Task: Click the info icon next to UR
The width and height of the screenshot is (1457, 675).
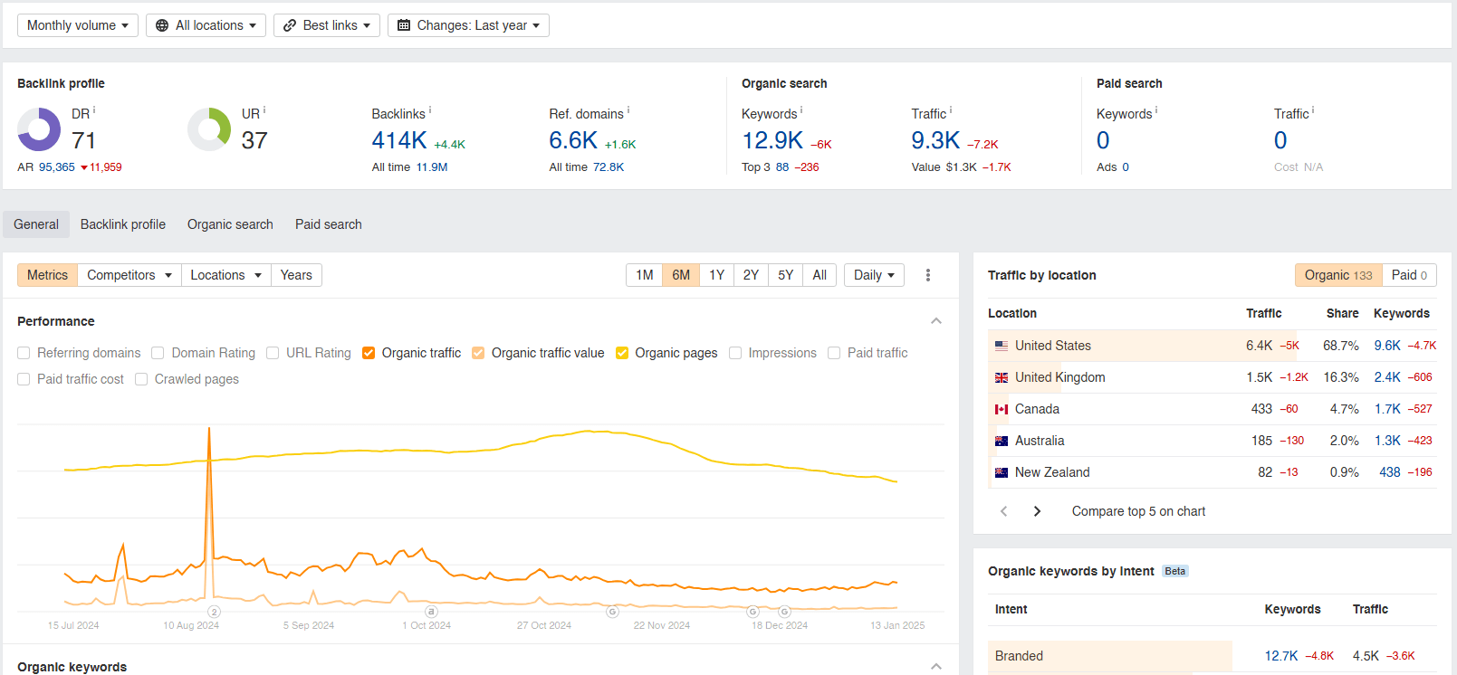Action: [x=264, y=110]
